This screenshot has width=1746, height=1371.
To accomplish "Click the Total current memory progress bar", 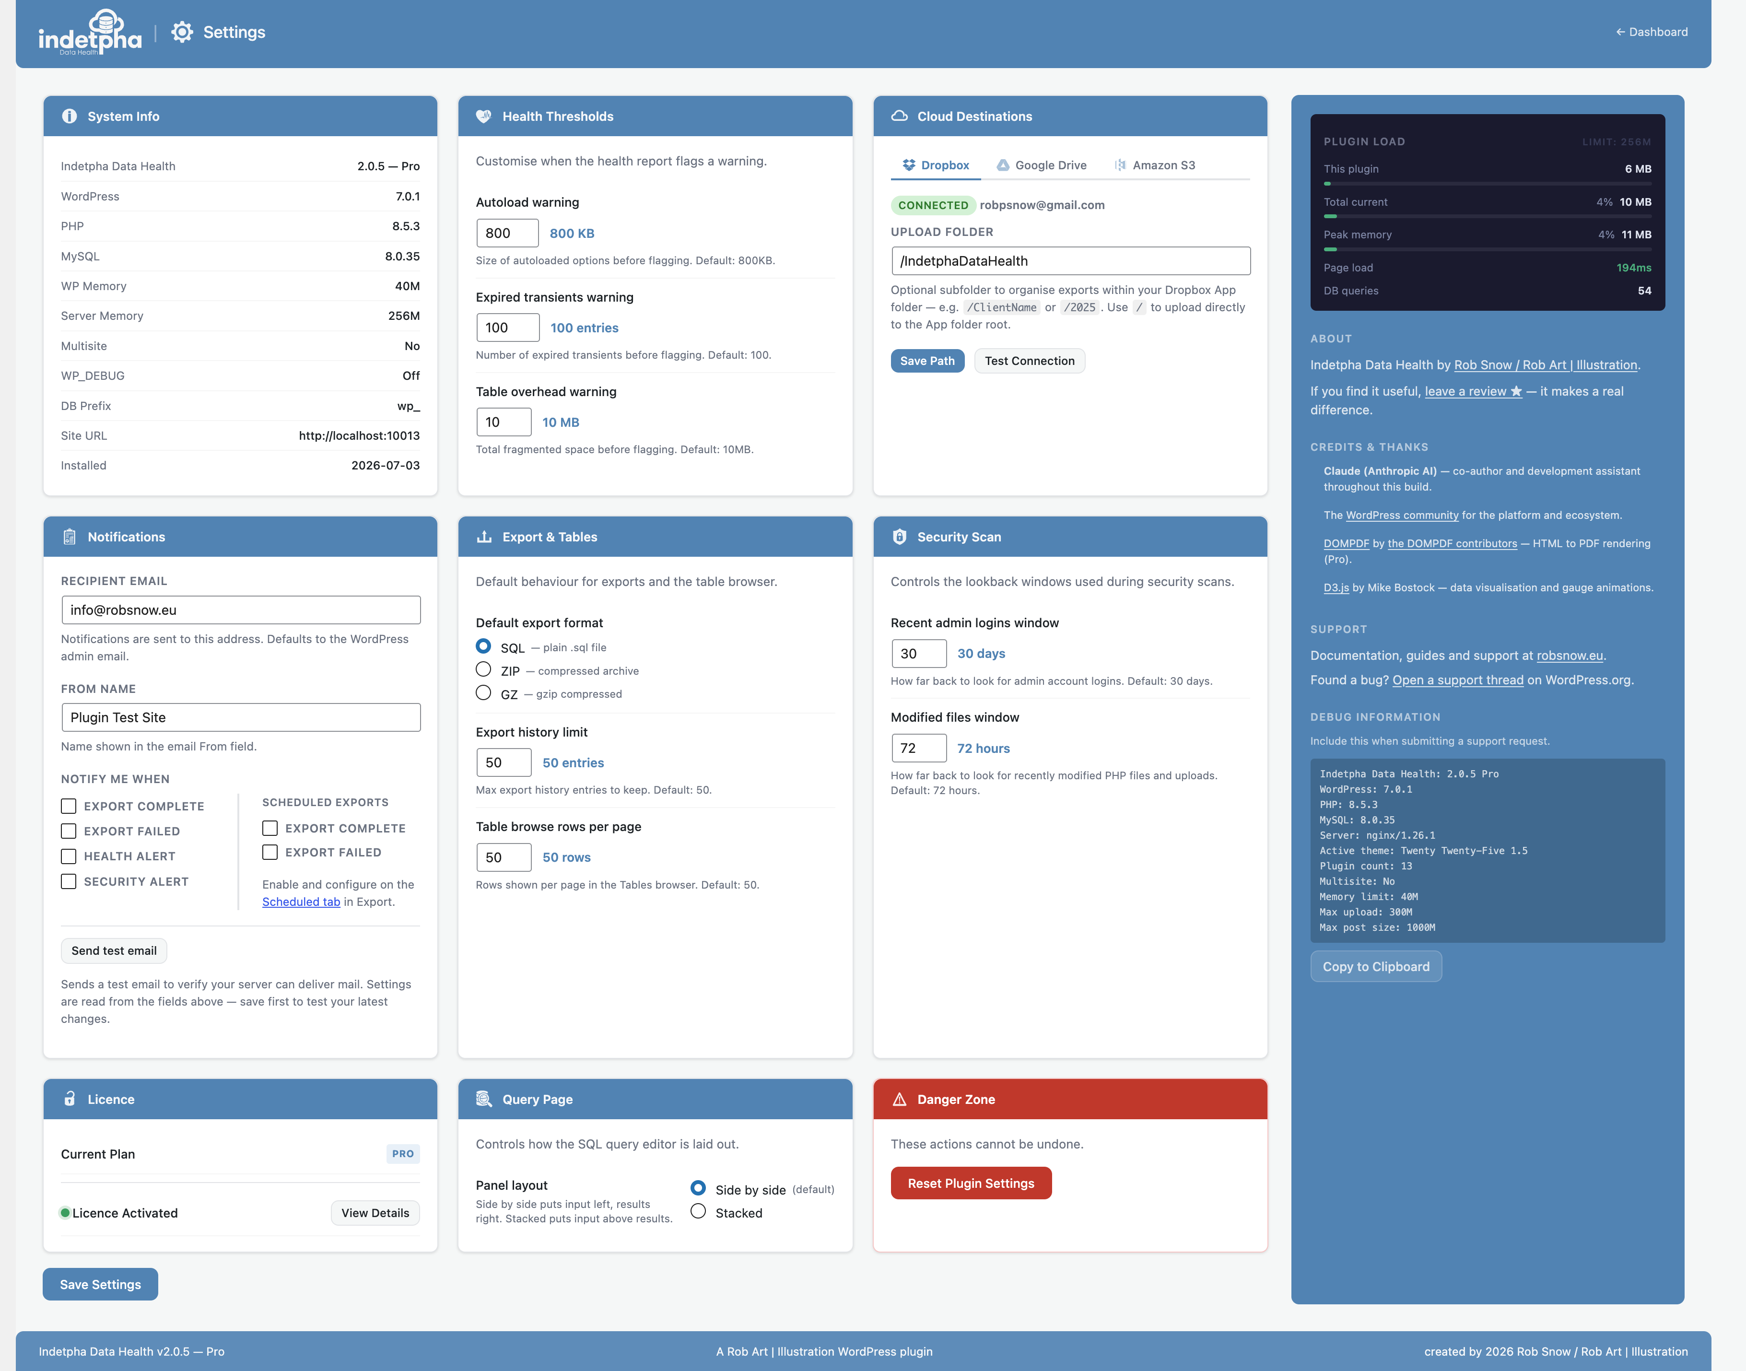I will coord(1488,217).
